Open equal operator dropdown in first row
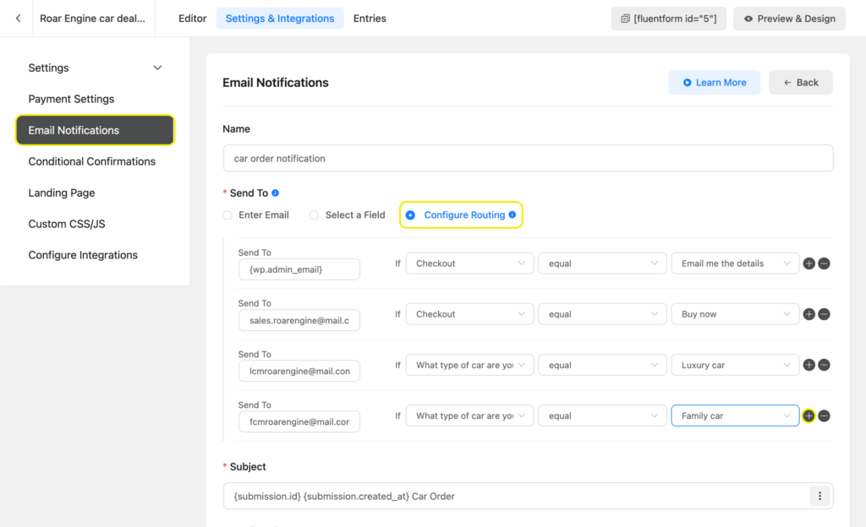866x527 pixels. pyautogui.click(x=602, y=263)
